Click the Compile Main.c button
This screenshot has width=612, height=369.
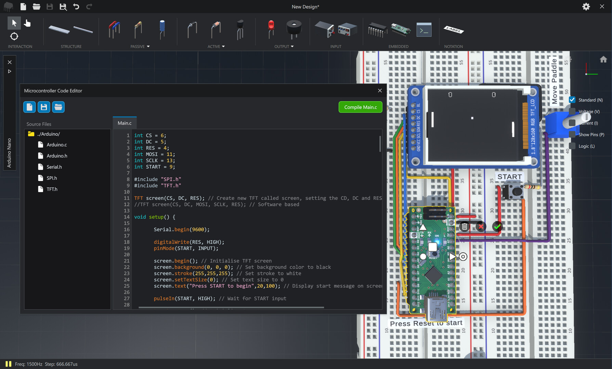click(360, 107)
